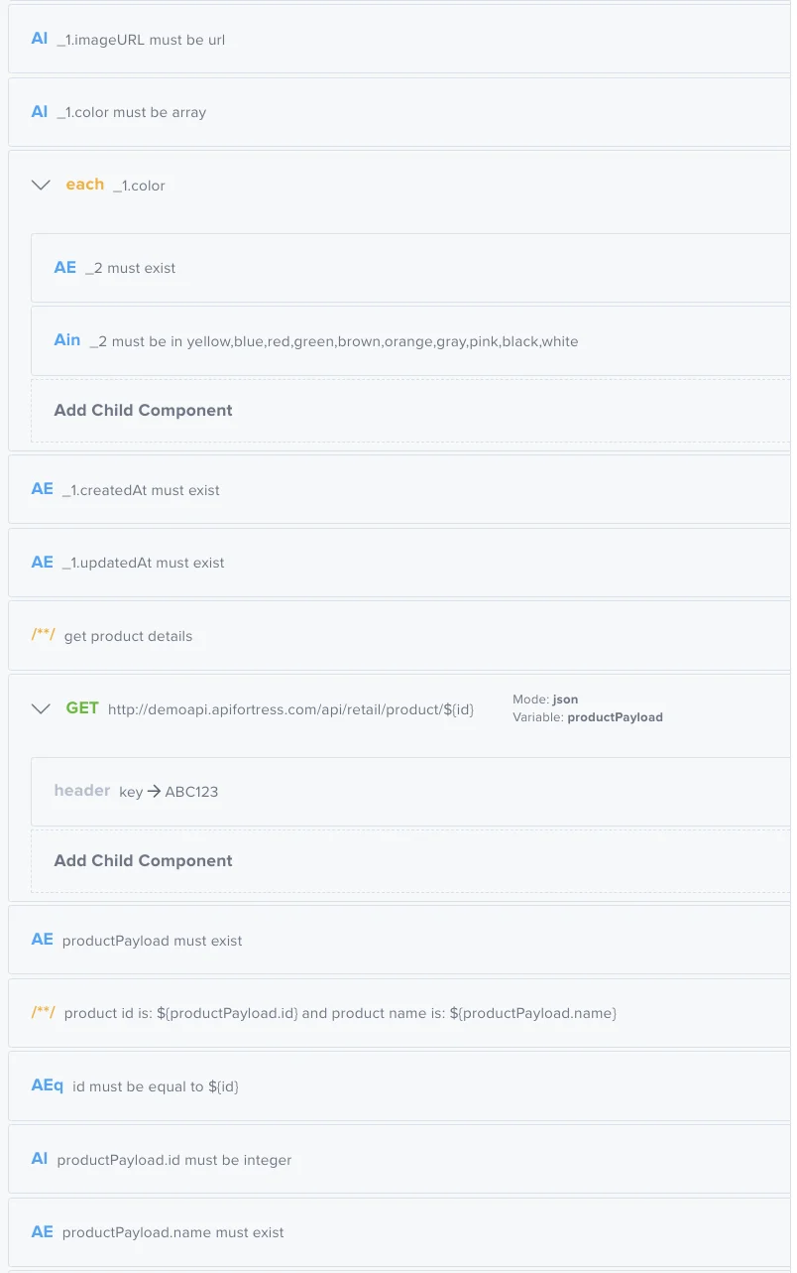Click the comment icon for get product details
This screenshot has width=797, height=1273.
44,635
